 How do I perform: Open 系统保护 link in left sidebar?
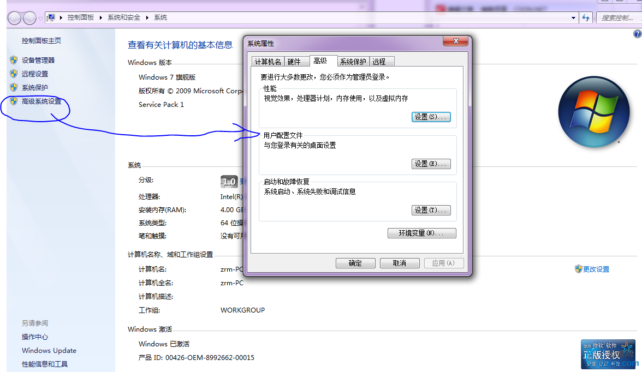pyautogui.click(x=35, y=87)
